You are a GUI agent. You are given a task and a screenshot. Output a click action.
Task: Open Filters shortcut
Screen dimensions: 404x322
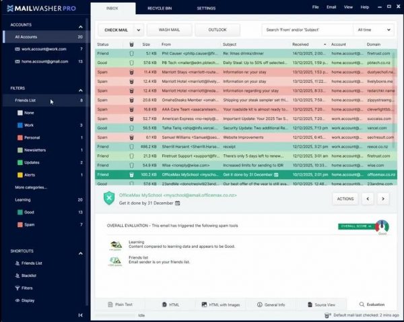tap(24, 288)
